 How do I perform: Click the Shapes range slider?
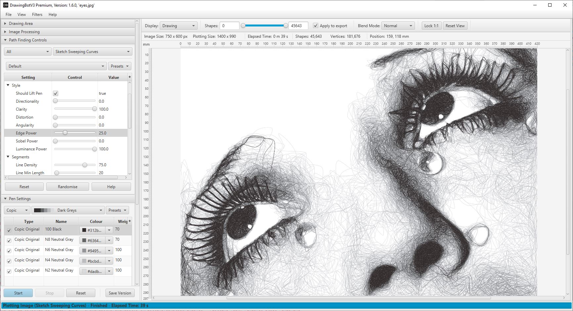(x=264, y=26)
